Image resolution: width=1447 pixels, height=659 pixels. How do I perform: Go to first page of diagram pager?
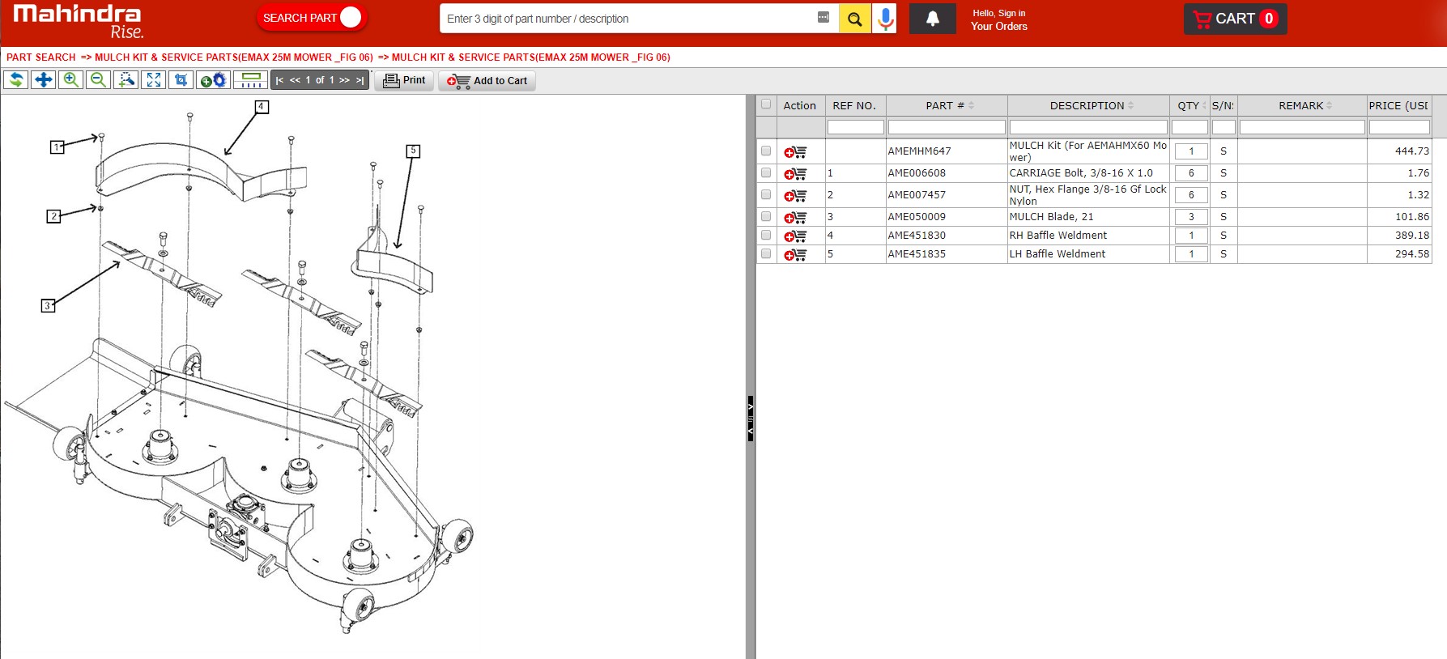coord(279,80)
